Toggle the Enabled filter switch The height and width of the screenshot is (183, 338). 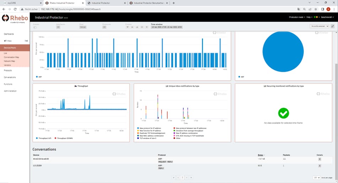point(35,27)
